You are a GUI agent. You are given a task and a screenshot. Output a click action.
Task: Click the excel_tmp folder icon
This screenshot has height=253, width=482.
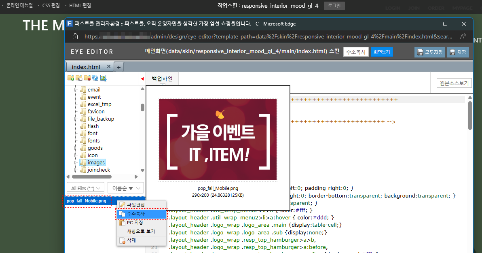click(x=83, y=104)
